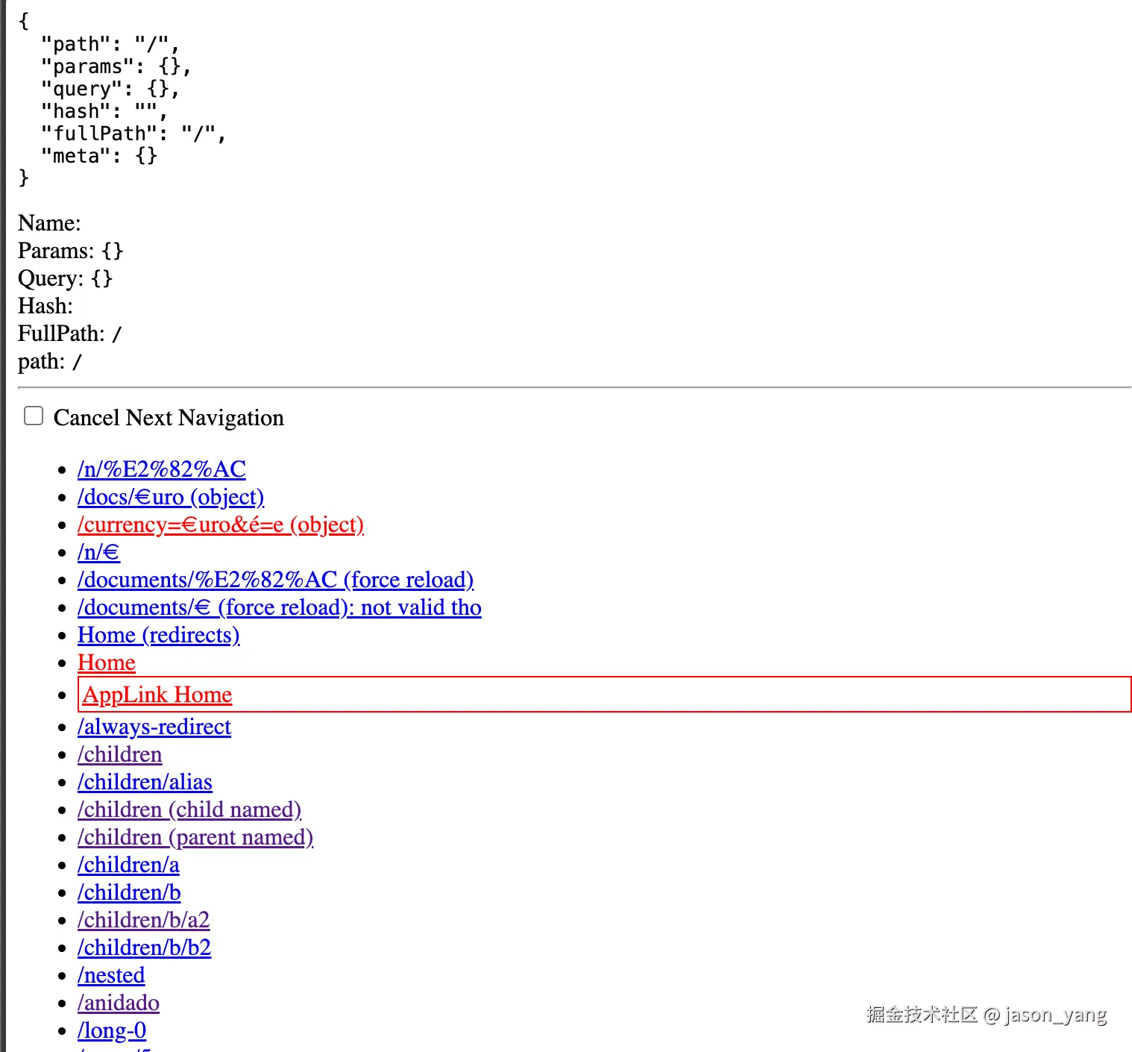
Task: Click the /children (child named) link
Action: [189, 810]
